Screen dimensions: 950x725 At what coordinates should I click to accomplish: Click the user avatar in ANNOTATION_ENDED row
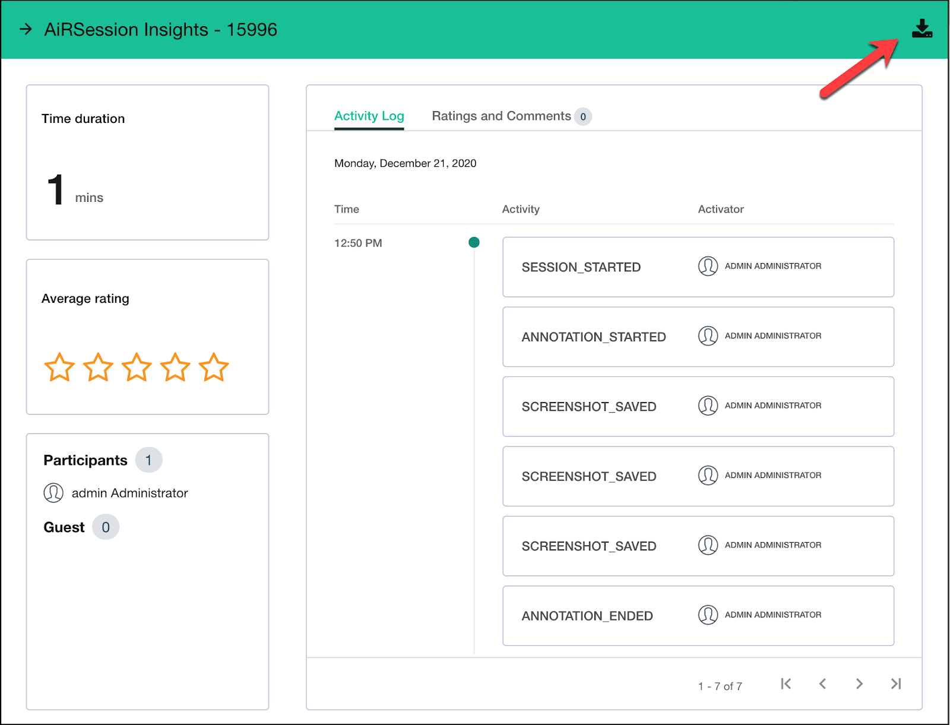(708, 615)
